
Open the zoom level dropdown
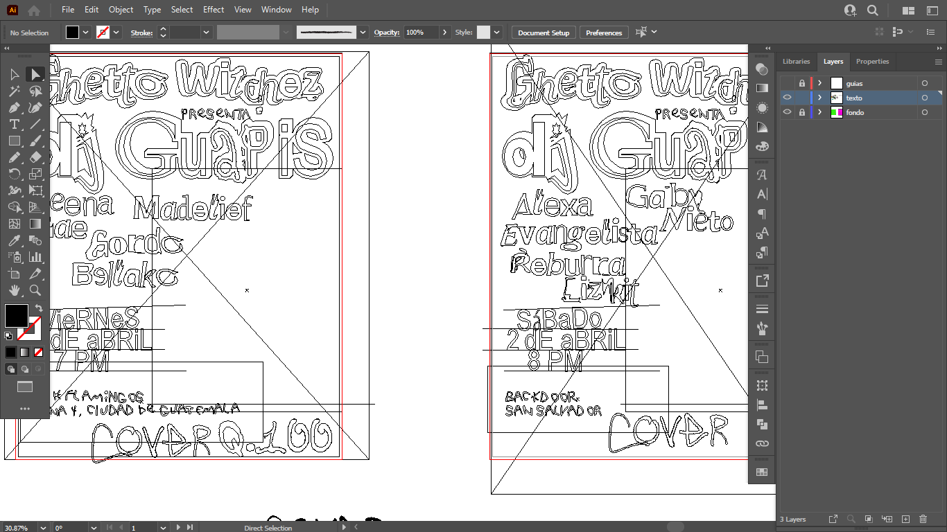pos(44,528)
